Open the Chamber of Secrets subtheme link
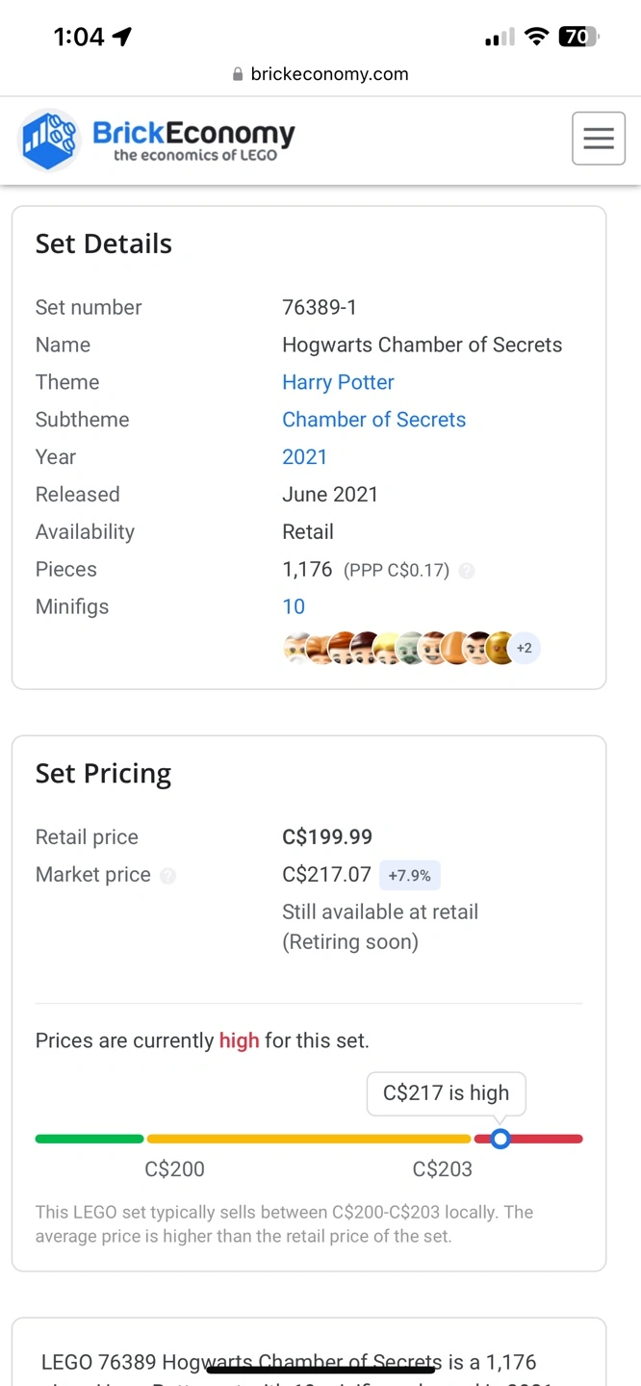The image size is (641, 1386). coord(373,420)
